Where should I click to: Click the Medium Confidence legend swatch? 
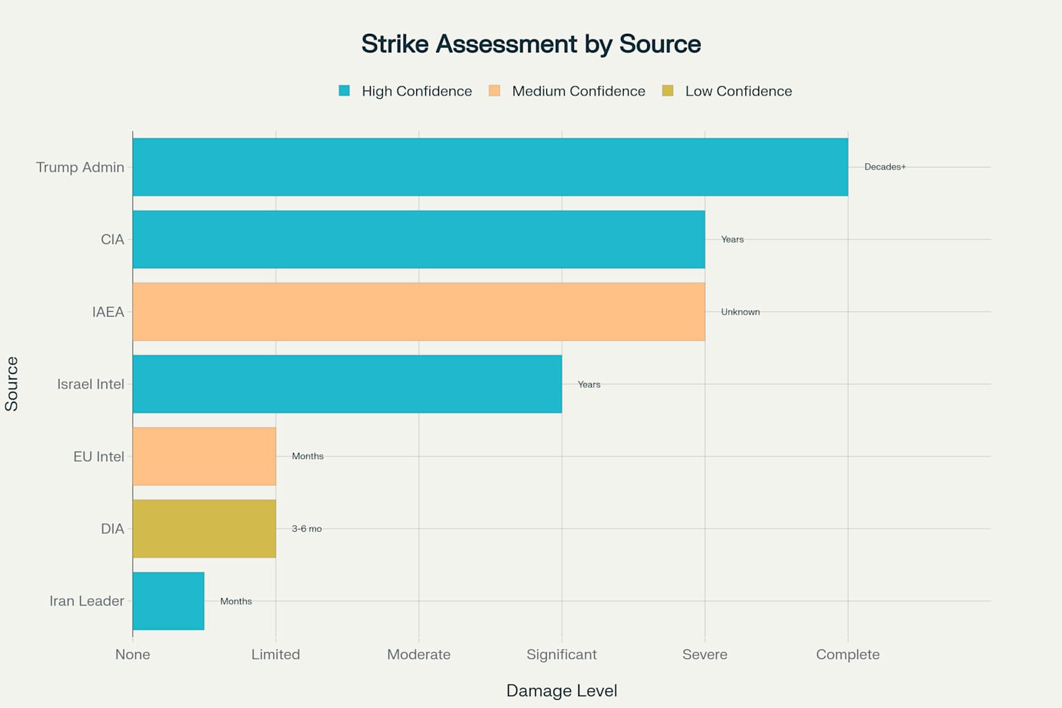pos(494,91)
